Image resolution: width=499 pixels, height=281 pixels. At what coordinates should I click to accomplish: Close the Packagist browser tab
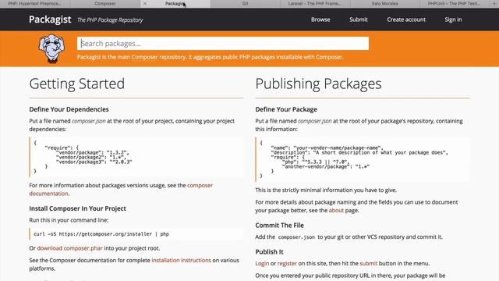pyautogui.click(x=145, y=3)
